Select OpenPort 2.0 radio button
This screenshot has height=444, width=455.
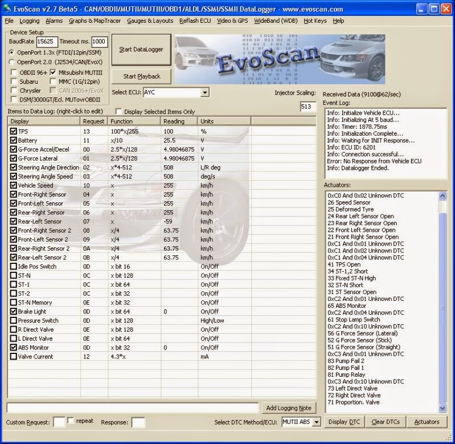(x=12, y=62)
